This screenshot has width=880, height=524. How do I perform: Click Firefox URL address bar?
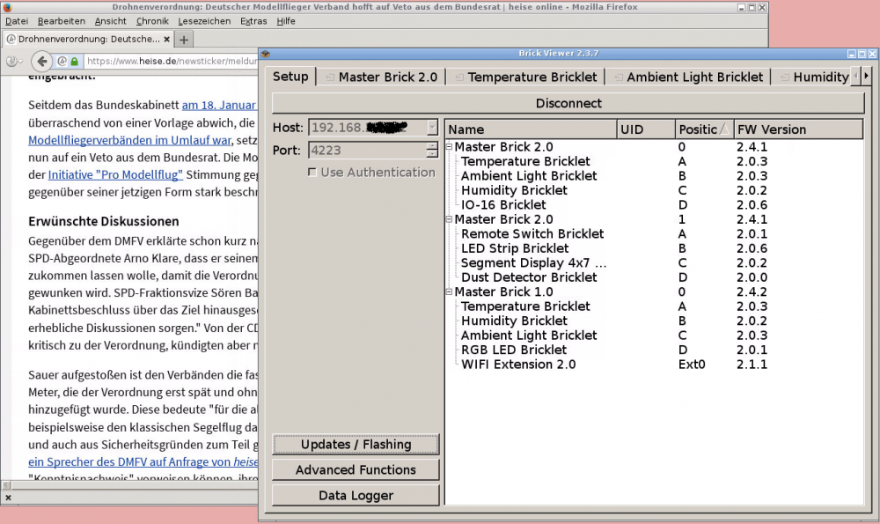[172, 62]
